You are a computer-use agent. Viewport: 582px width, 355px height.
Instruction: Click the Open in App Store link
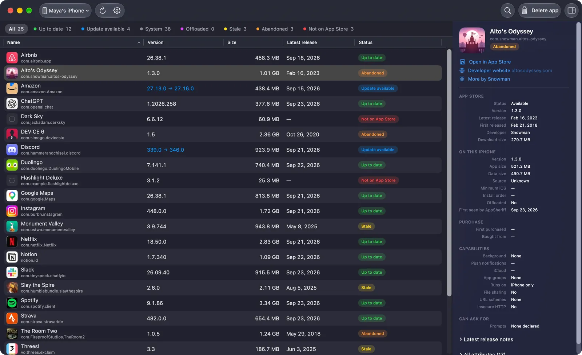coord(485,62)
